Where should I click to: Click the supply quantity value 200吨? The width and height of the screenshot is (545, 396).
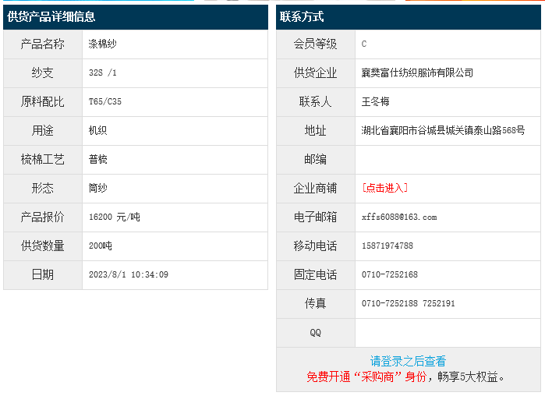[x=101, y=246]
